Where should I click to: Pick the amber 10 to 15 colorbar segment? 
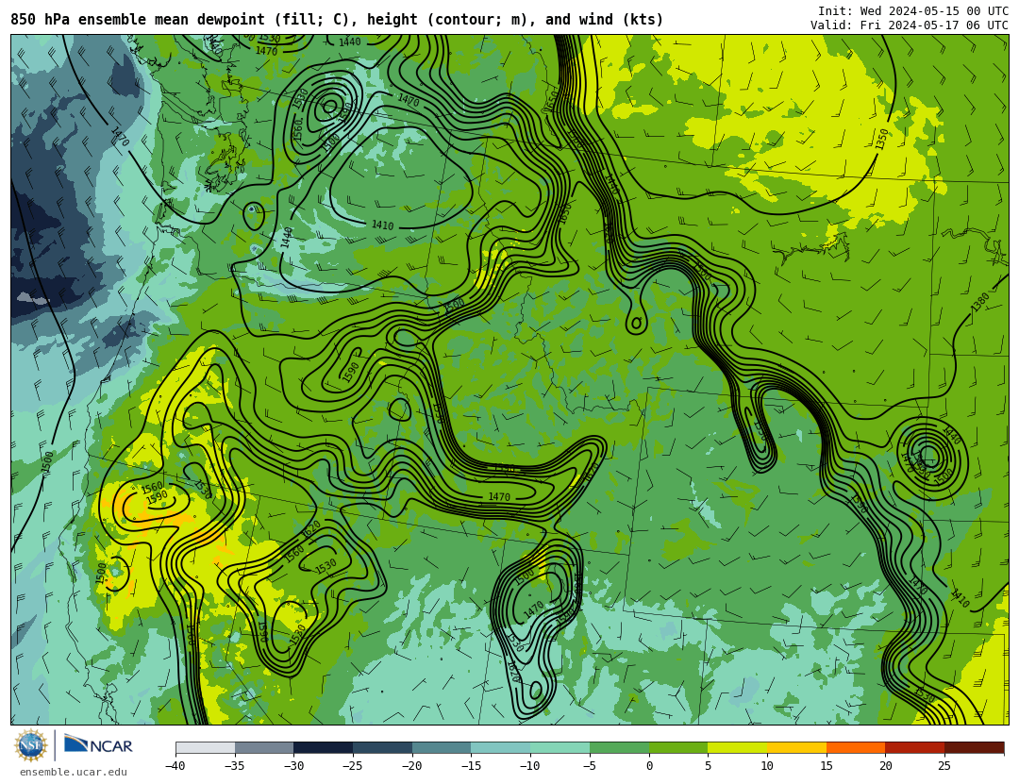coord(796,747)
